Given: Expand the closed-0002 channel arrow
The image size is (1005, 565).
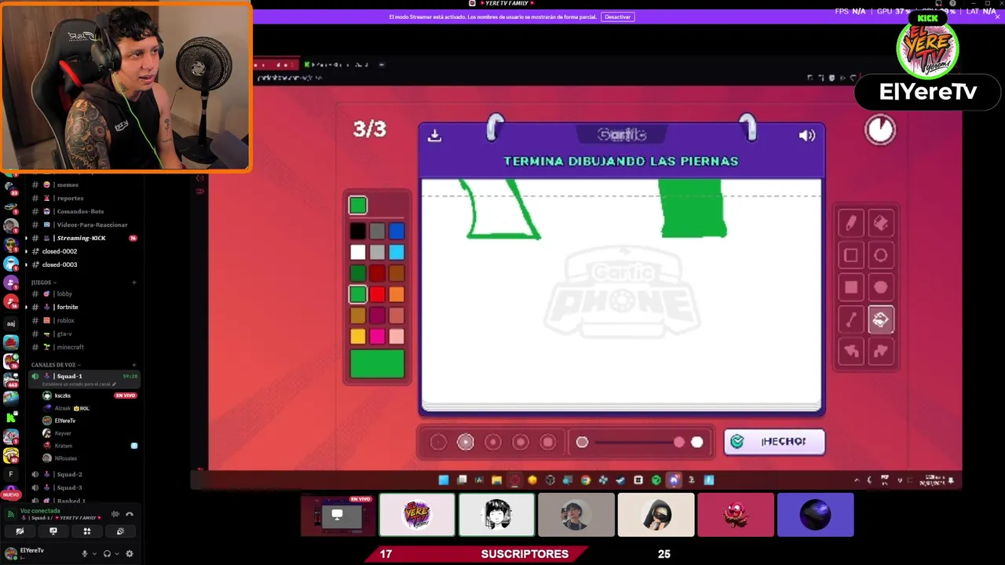Looking at the screenshot, I should [x=26, y=251].
